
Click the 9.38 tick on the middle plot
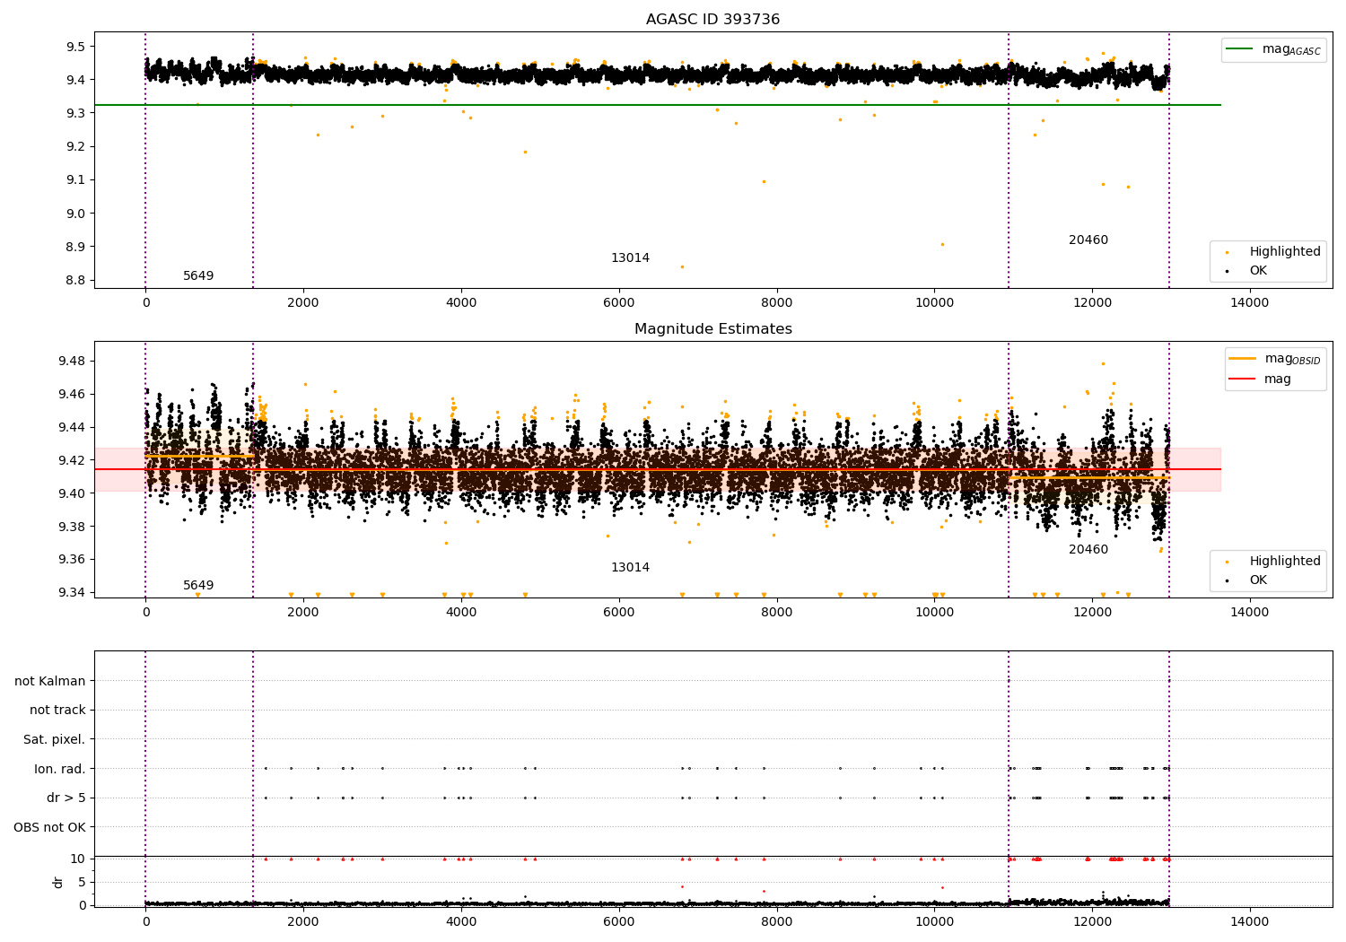coord(72,527)
